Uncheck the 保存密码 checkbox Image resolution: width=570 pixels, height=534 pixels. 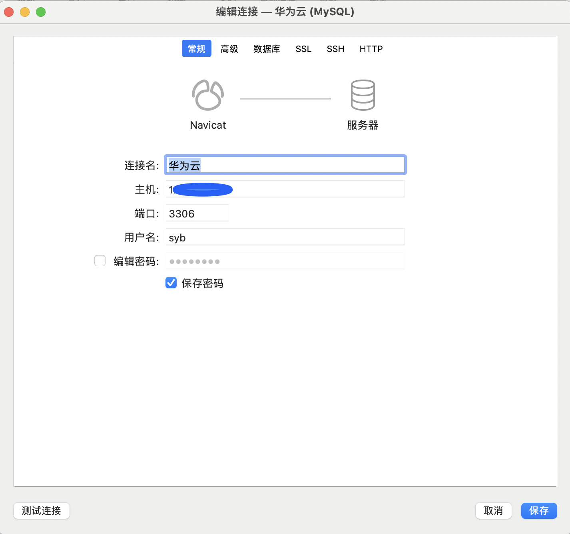click(171, 283)
